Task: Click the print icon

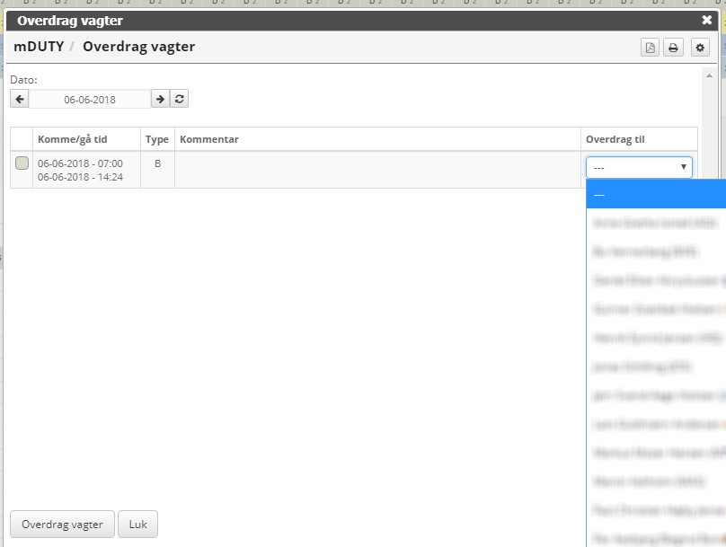Action: coord(672,48)
